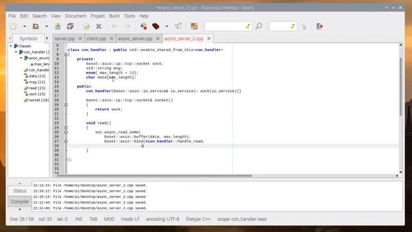Open the Tools menu
This screenshot has height=232, width=412.
point(129,16)
